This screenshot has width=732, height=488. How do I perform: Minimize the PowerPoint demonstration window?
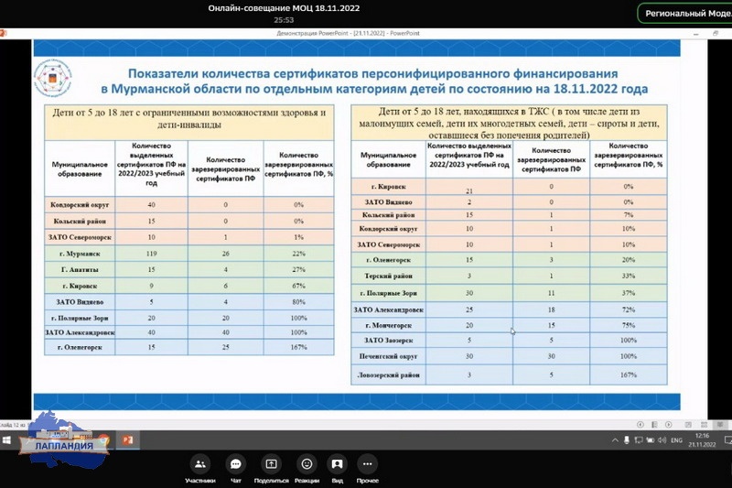[695, 34]
